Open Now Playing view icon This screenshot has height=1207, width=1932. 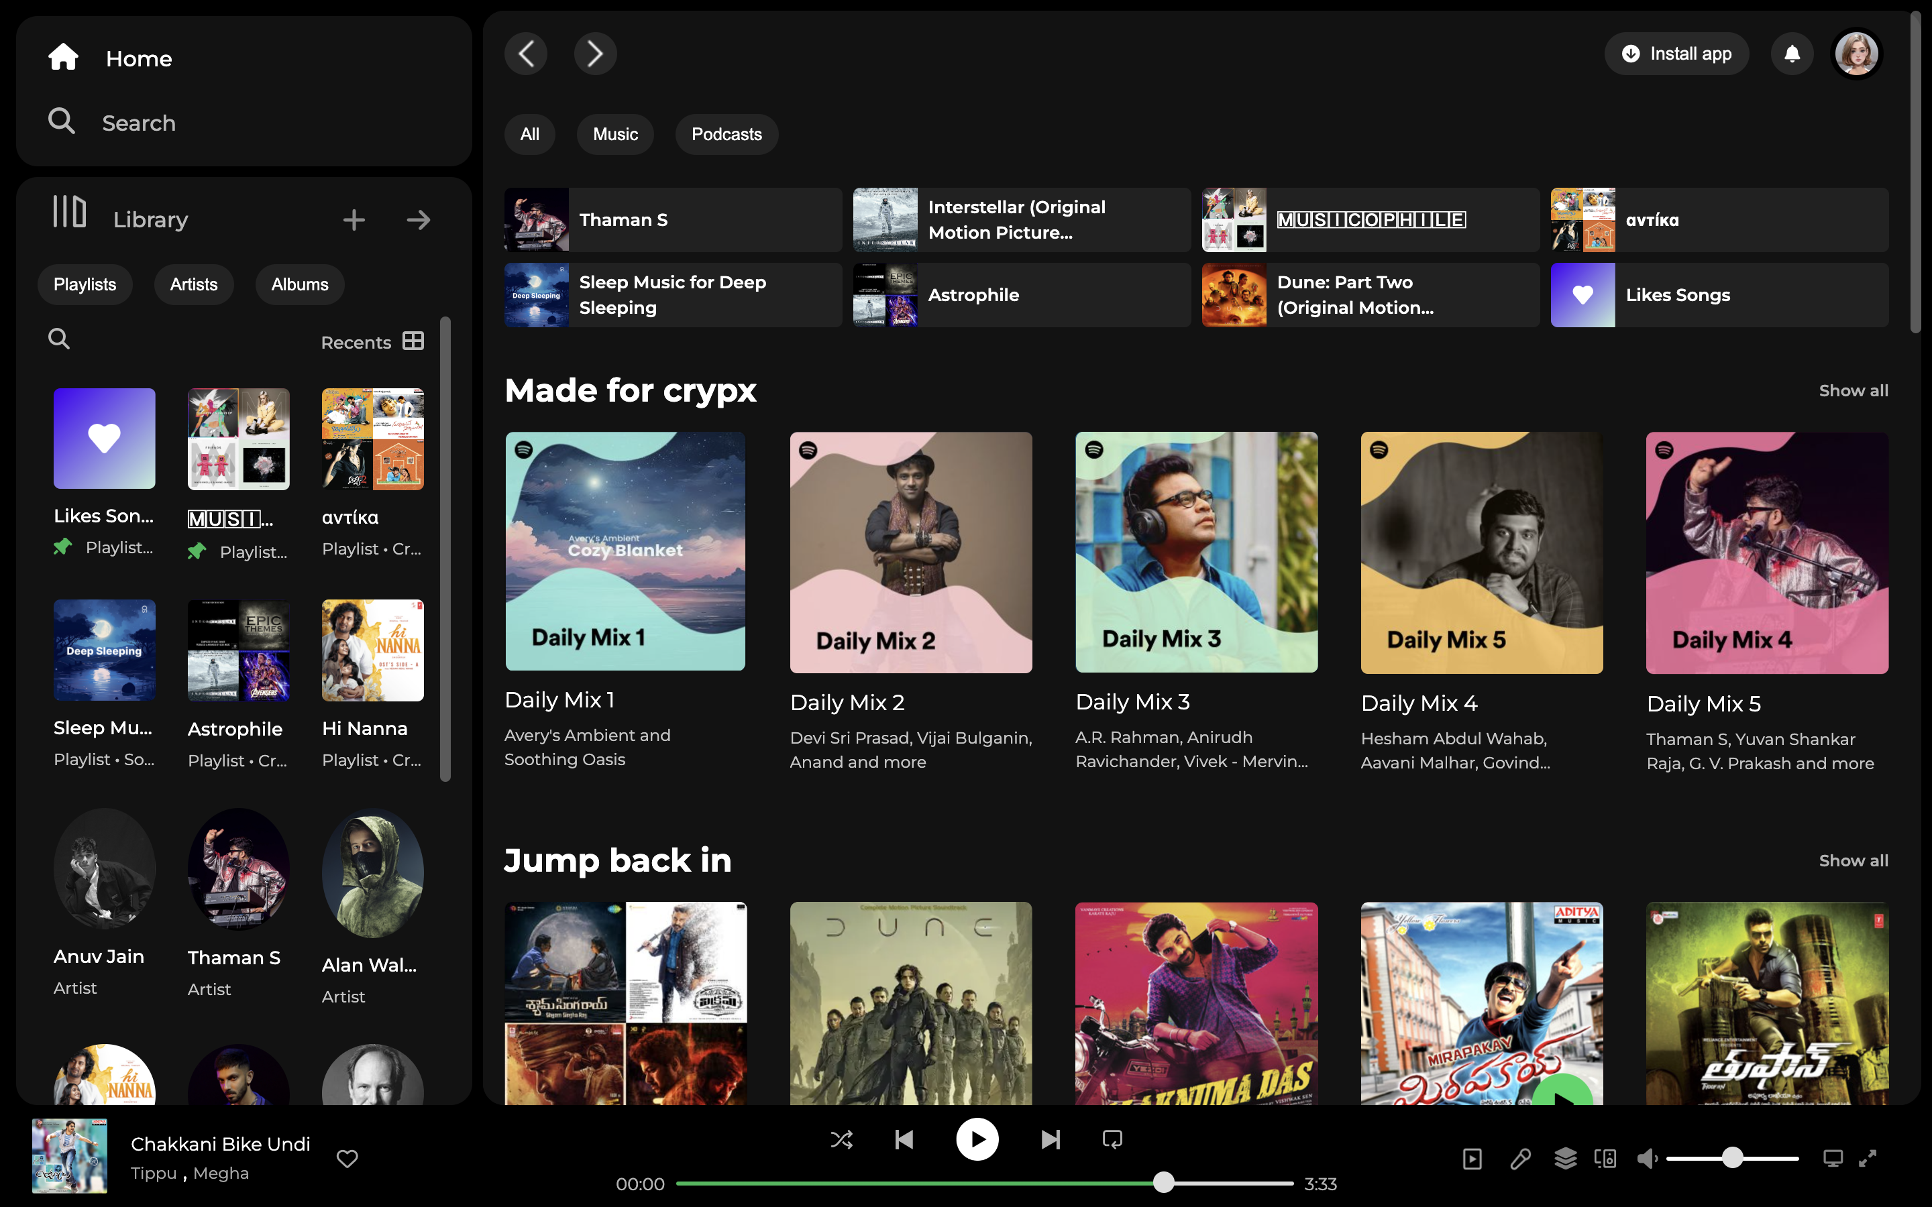1472,1158
